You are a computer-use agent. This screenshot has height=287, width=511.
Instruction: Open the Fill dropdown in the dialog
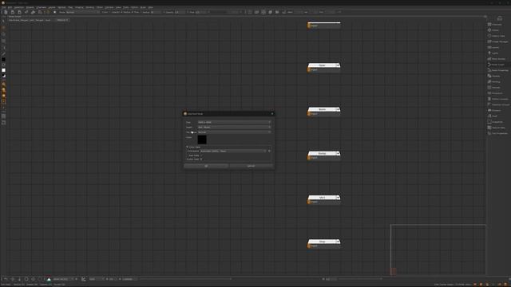234,132
